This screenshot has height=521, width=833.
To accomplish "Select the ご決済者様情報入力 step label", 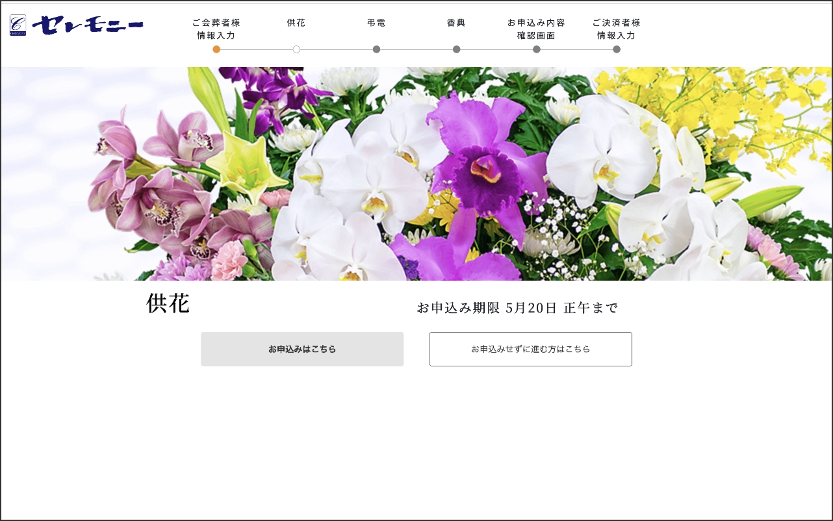I will point(617,29).
